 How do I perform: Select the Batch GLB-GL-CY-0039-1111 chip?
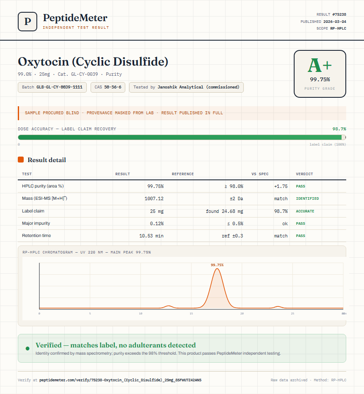click(x=52, y=87)
